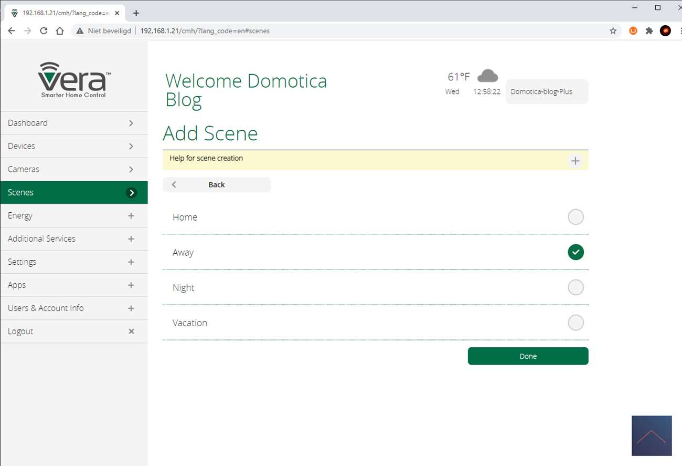
Task: Click the scroll-to-top arrow thumbnail
Action: (x=652, y=436)
